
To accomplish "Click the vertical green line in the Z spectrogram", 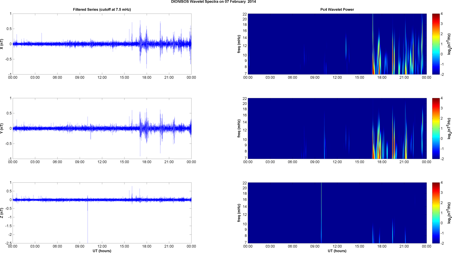I will 321,213.
